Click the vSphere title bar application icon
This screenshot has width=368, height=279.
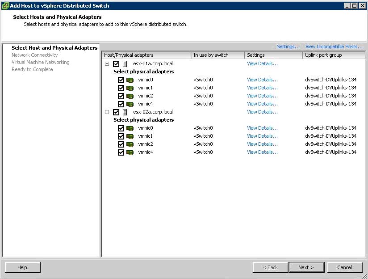[x=5, y=6]
